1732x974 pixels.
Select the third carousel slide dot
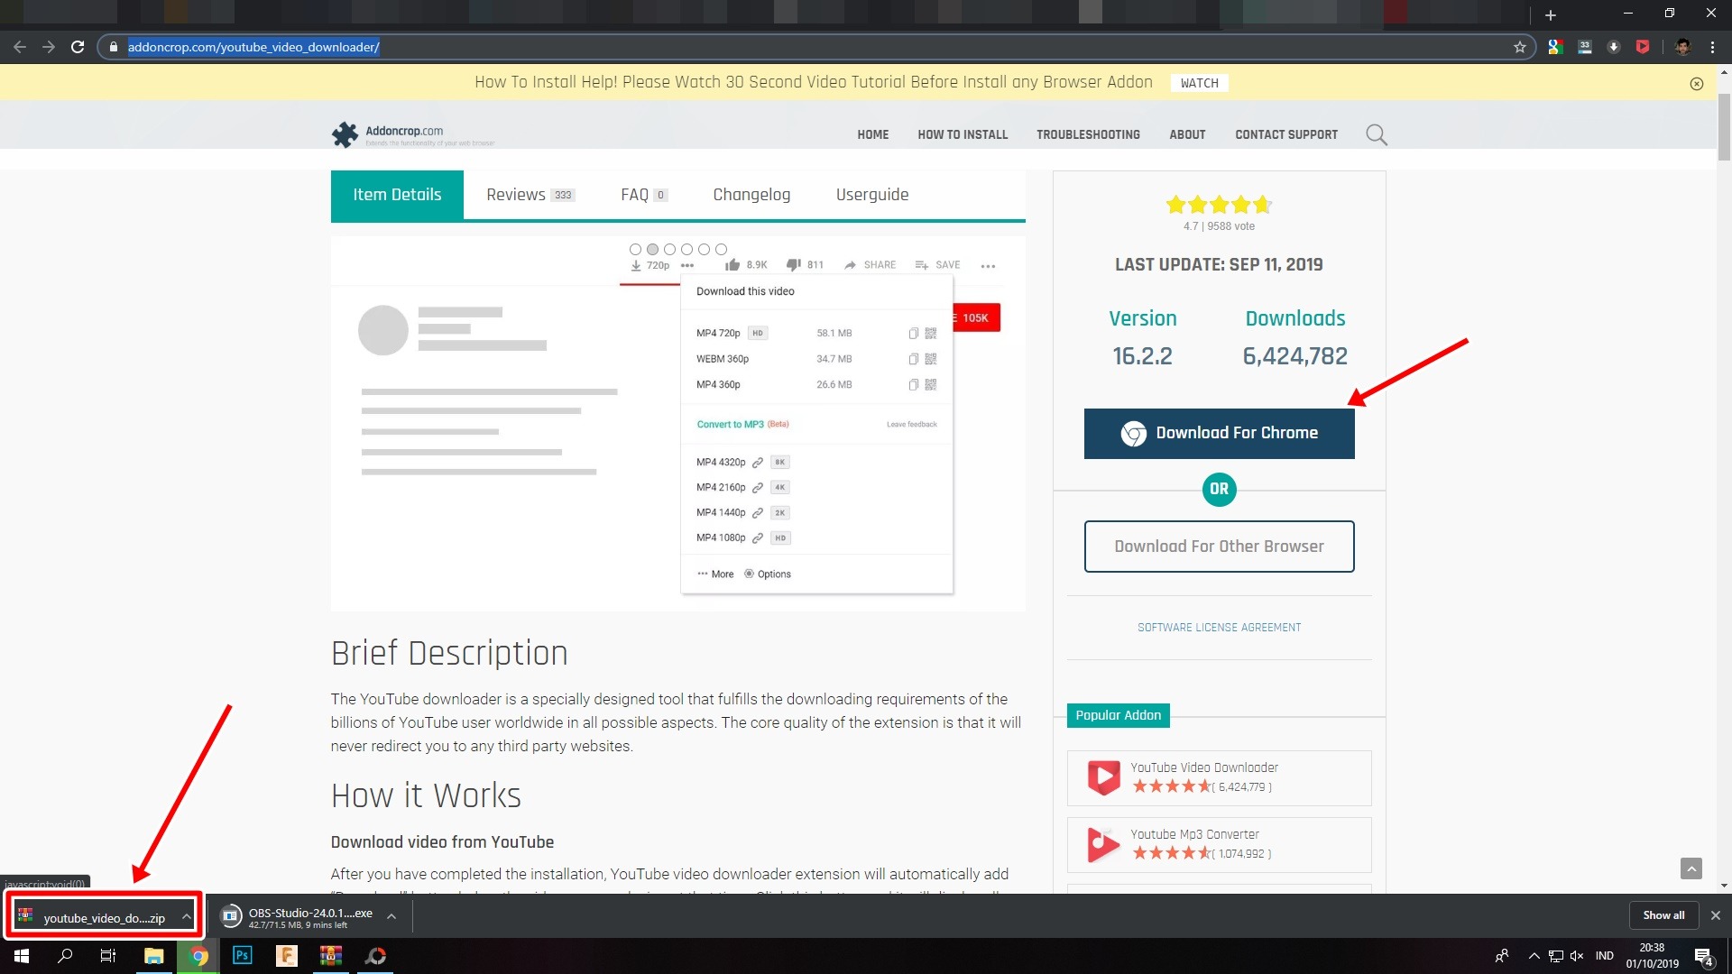(669, 250)
